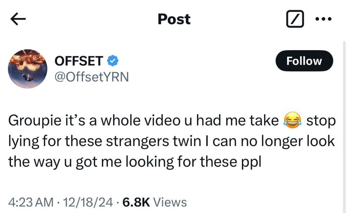Click the @OffsetYRN handle
This screenshot has width=348, height=213.
tap(92, 77)
